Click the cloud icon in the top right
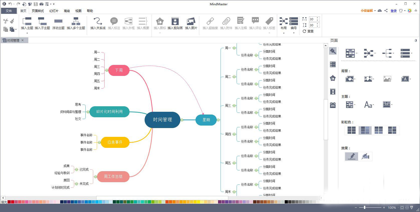The image size is (420, 212). point(380,11)
